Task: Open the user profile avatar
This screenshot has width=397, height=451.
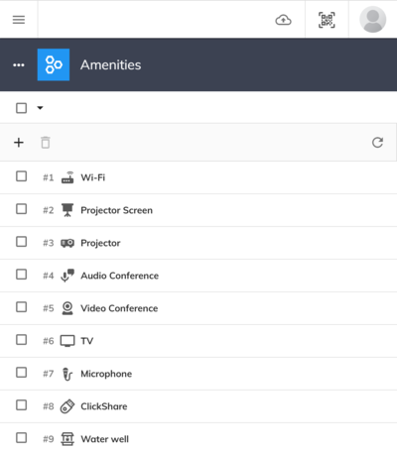Action: tap(372, 19)
